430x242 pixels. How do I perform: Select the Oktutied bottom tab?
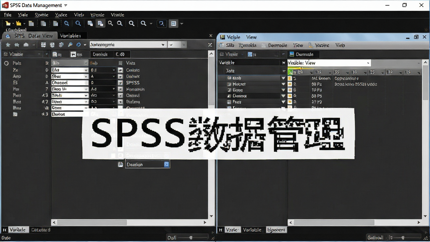pos(41,230)
